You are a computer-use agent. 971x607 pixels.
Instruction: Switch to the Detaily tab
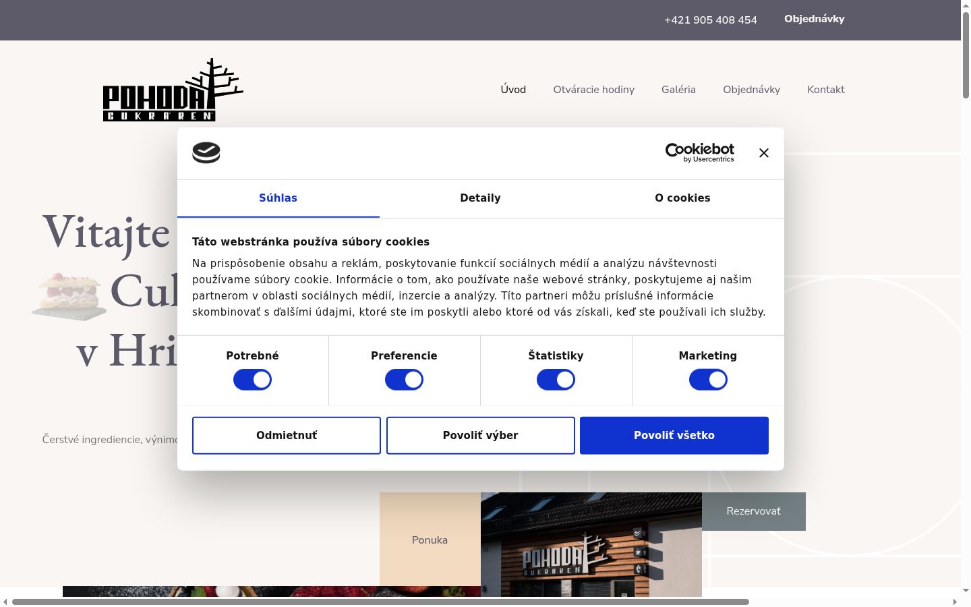click(481, 198)
